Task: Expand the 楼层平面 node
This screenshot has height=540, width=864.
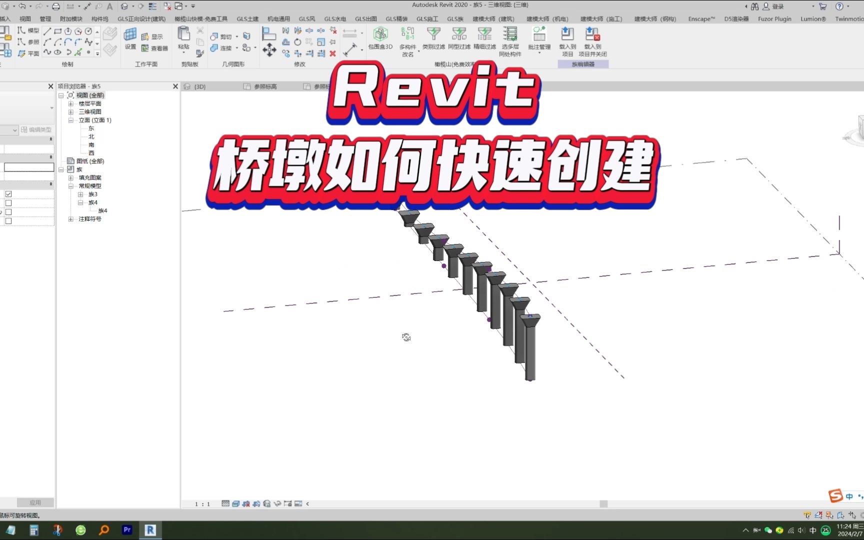Action: coord(71,103)
